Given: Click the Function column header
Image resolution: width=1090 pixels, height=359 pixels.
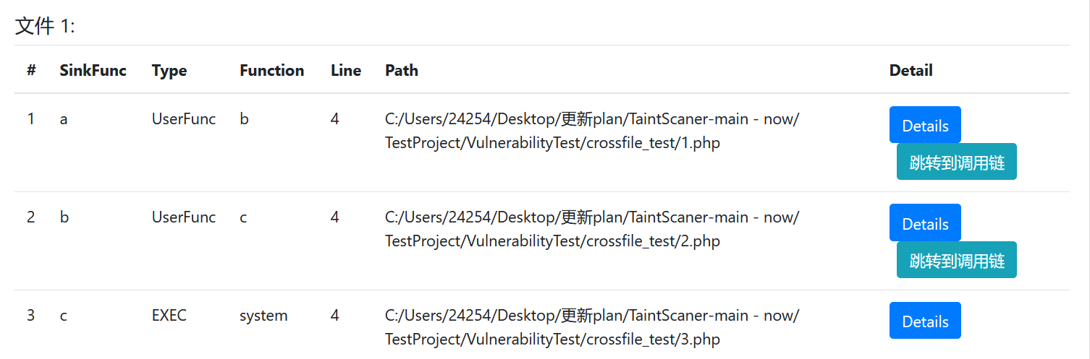Looking at the screenshot, I should click(x=271, y=70).
